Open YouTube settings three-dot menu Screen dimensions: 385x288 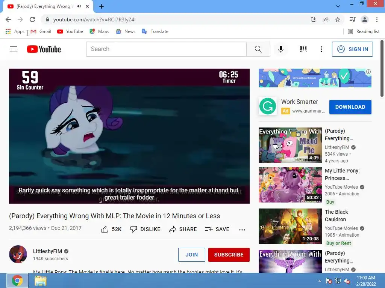tap(321, 49)
